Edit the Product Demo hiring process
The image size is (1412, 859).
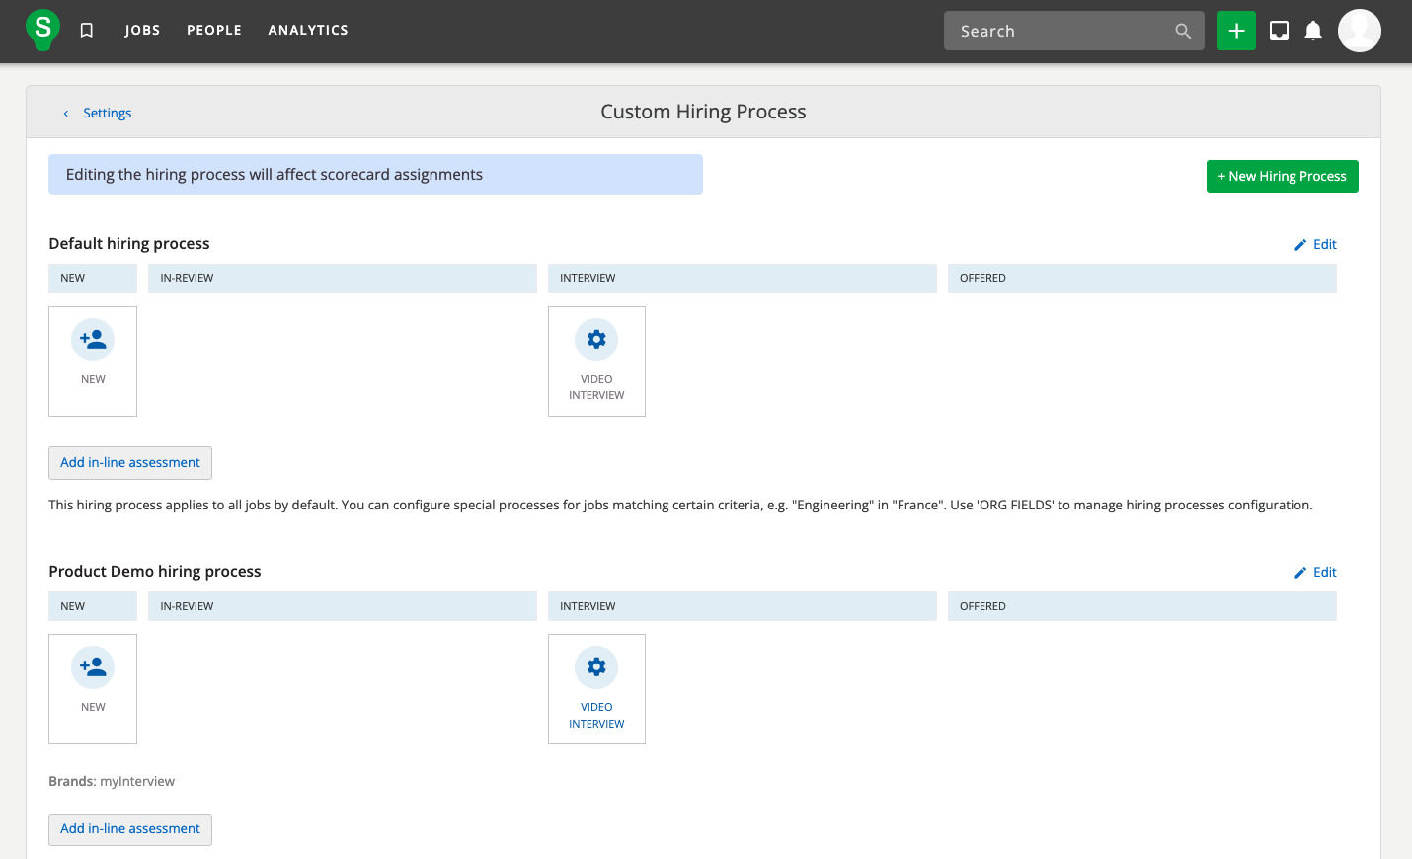(1315, 572)
